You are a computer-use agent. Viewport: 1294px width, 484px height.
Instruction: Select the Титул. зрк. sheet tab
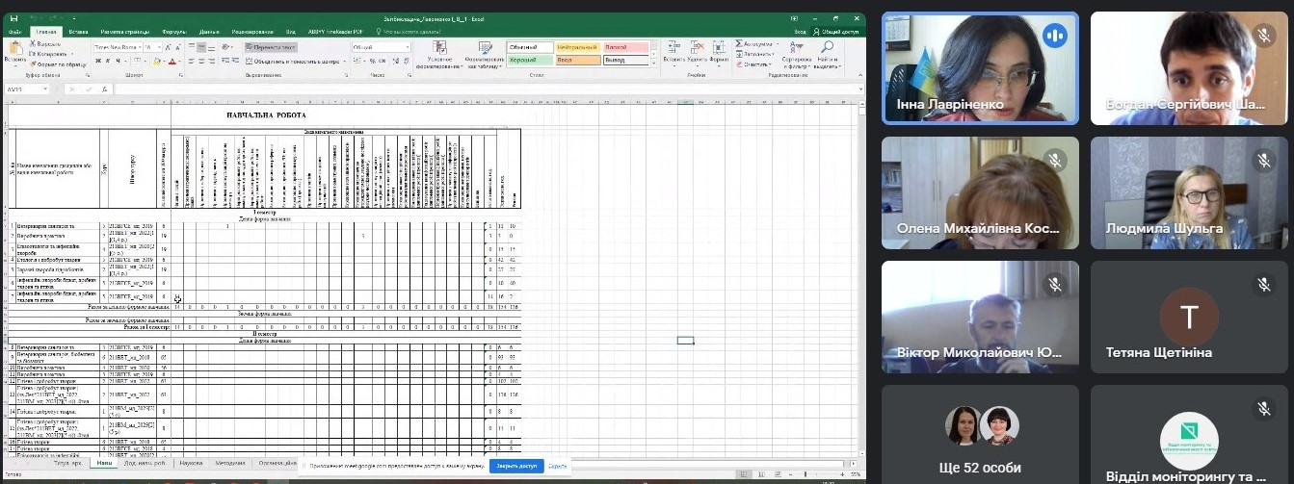point(67,463)
